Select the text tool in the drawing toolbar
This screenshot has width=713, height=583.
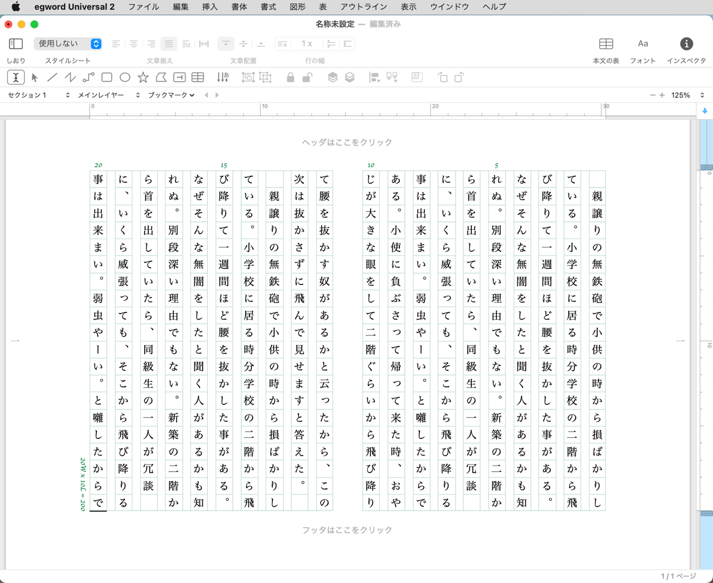coord(15,77)
